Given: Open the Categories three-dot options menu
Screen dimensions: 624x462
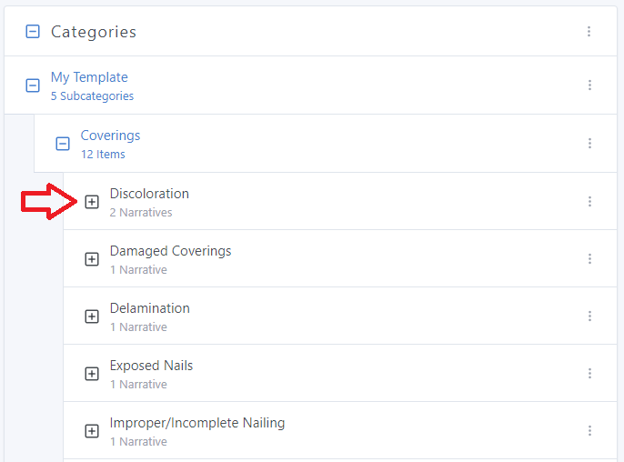Looking at the screenshot, I should tap(589, 32).
